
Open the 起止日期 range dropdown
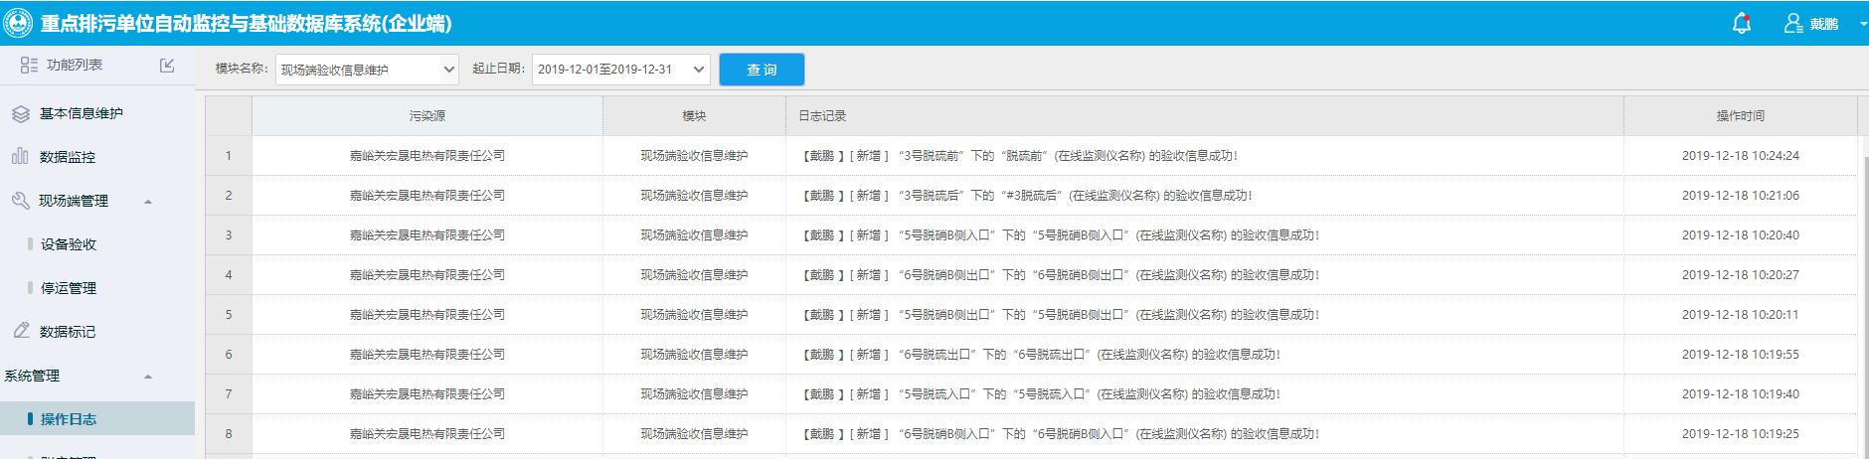[620, 70]
